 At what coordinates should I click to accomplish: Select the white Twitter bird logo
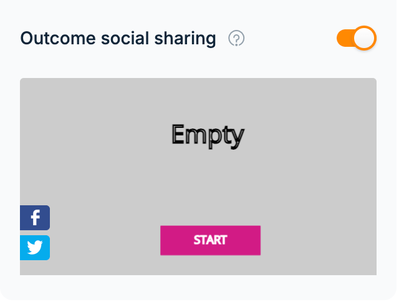coord(35,248)
